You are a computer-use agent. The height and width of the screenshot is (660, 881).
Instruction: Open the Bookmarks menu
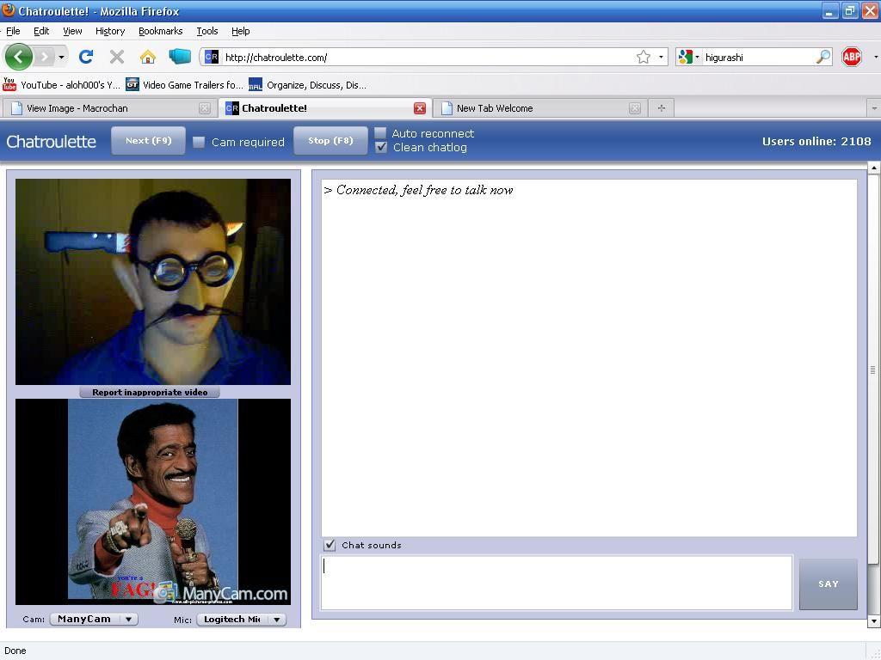pos(160,31)
